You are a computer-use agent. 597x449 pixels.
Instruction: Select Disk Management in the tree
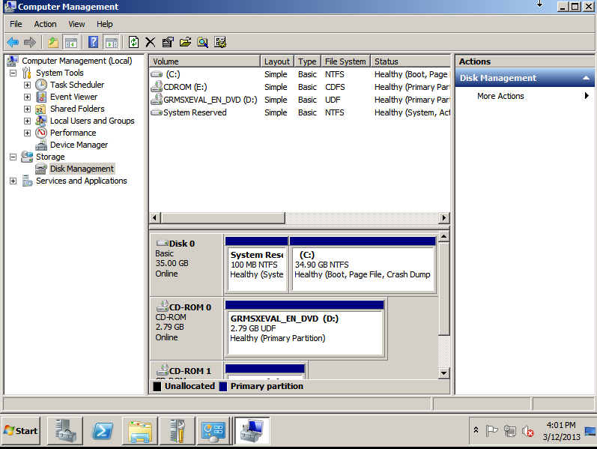coord(82,169)
